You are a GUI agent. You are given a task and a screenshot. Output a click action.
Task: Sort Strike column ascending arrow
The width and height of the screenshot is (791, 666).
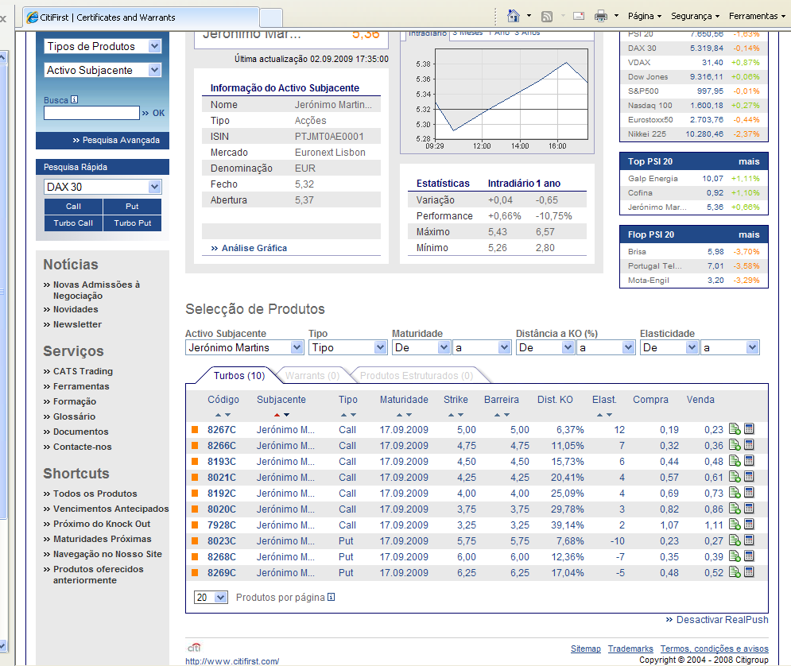(x=451, y=415)
